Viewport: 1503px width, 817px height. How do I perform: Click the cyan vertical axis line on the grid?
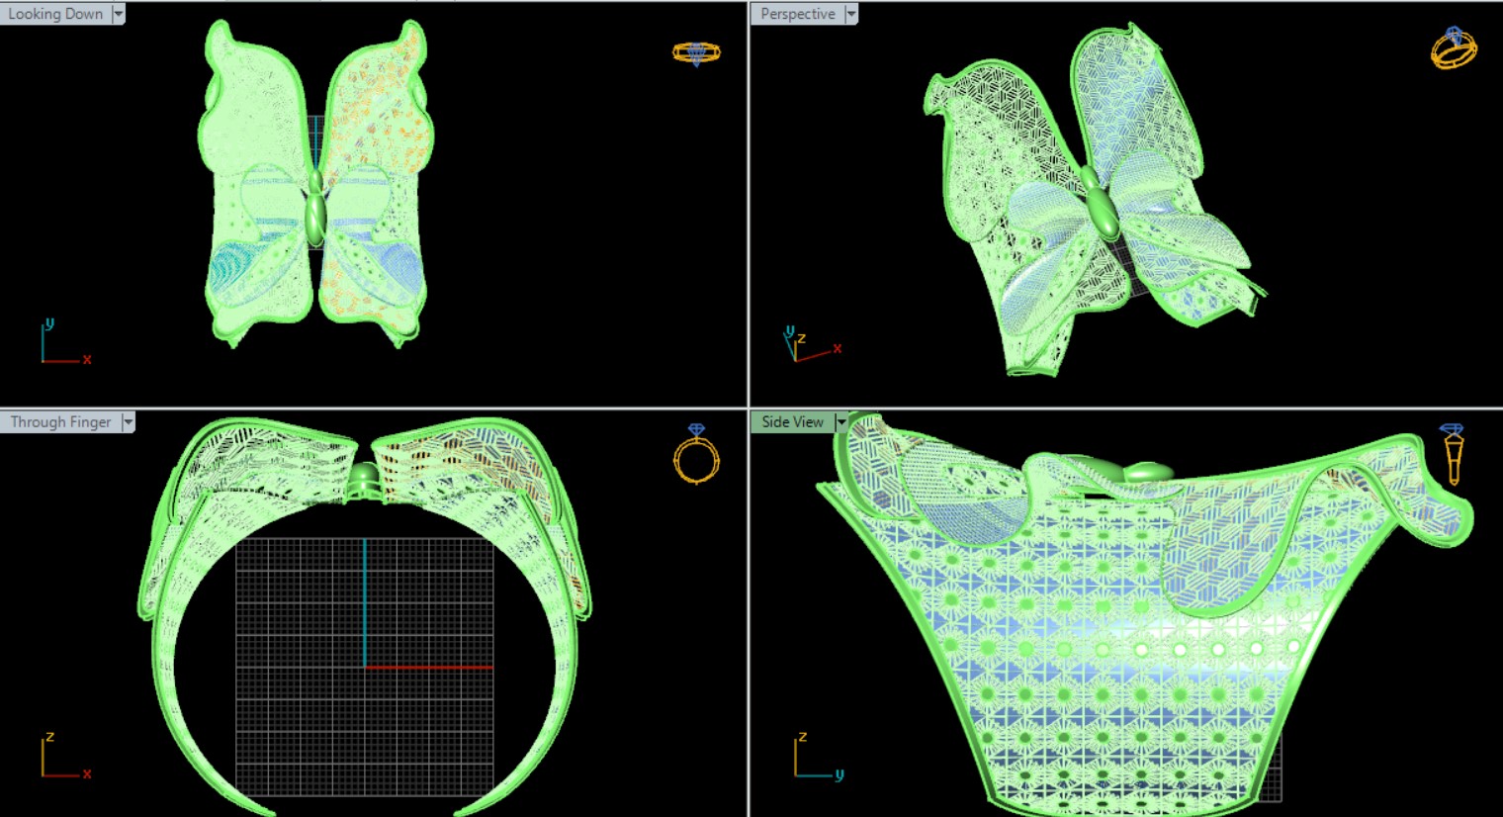(x=365, y=602)
